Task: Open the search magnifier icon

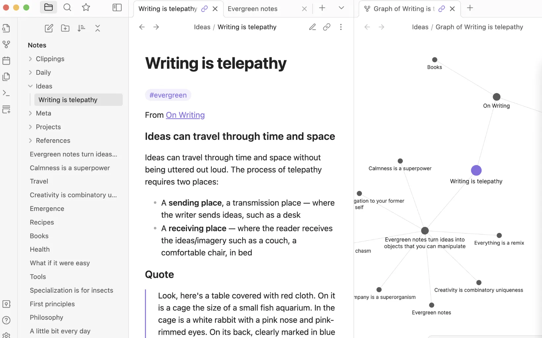Action: 67,7
